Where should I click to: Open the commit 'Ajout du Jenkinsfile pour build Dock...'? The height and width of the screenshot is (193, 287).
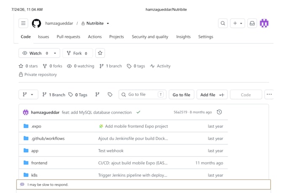point(133,138)
